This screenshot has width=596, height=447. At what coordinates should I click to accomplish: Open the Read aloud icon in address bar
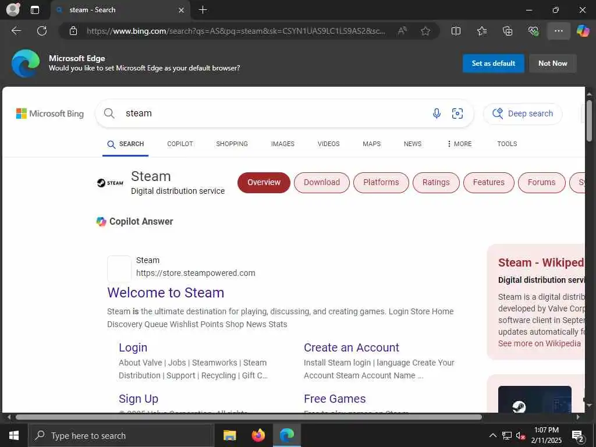tap(402, 31)
